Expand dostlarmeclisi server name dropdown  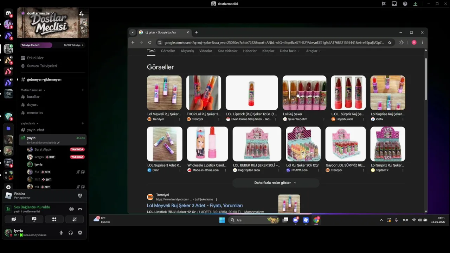click(x=52, y=13)
